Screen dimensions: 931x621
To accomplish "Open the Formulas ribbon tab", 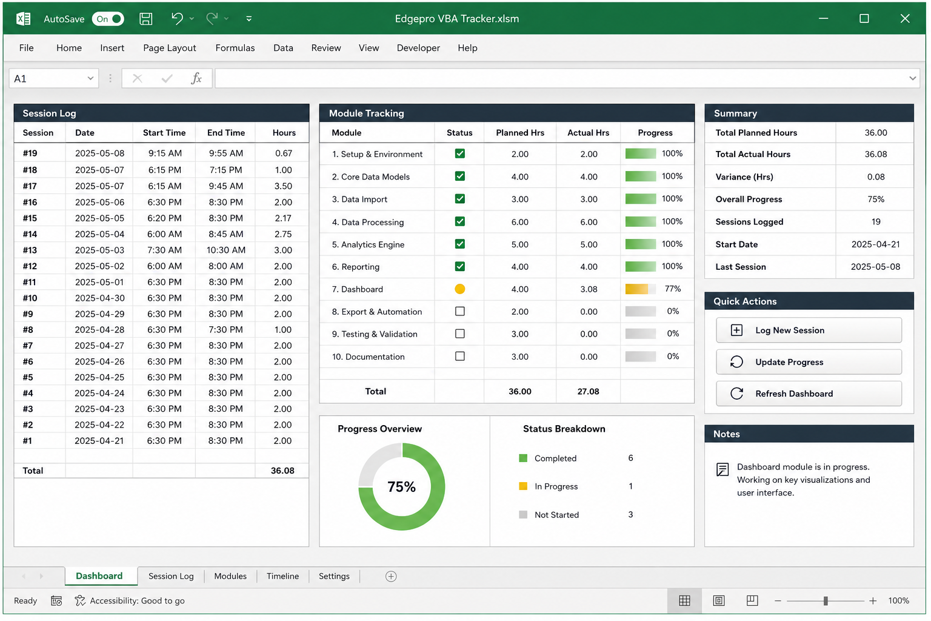I will (x=235, y=48).
